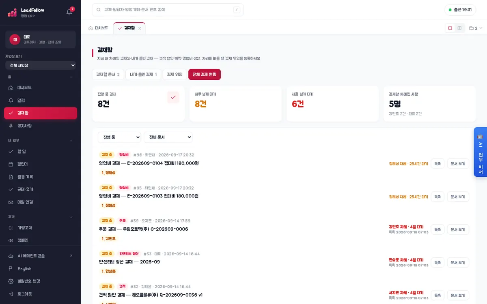Select the 결재 위임 tab
487x304 pixels.
(175, 75)
